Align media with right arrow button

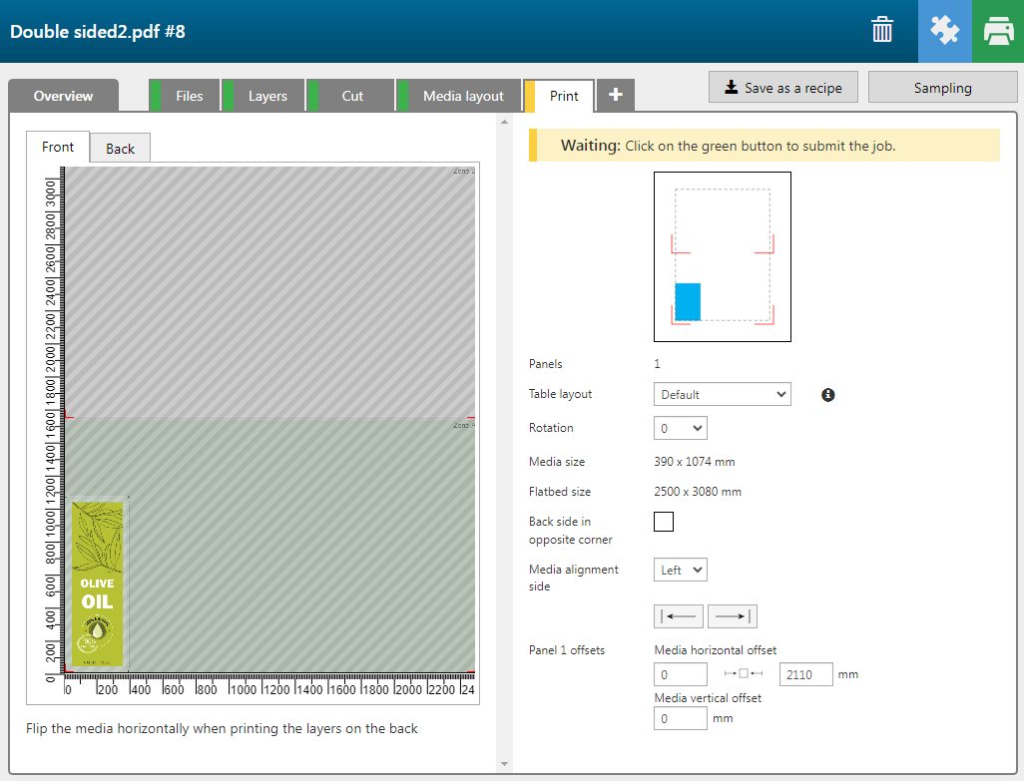tap(733, 616)
